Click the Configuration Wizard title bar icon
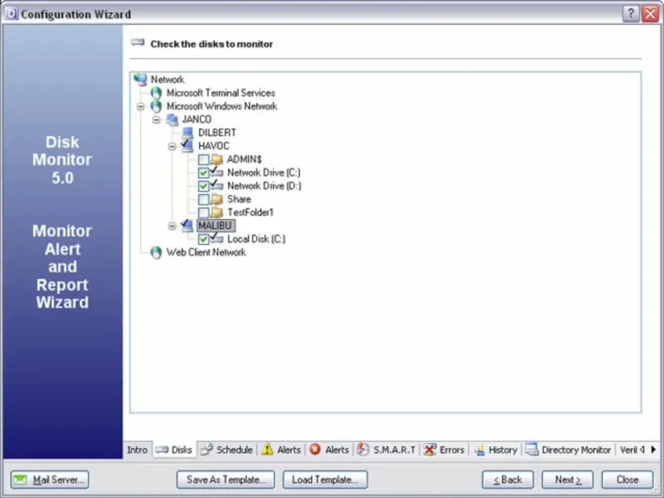 pyautogui.click(x=12, y=13)
